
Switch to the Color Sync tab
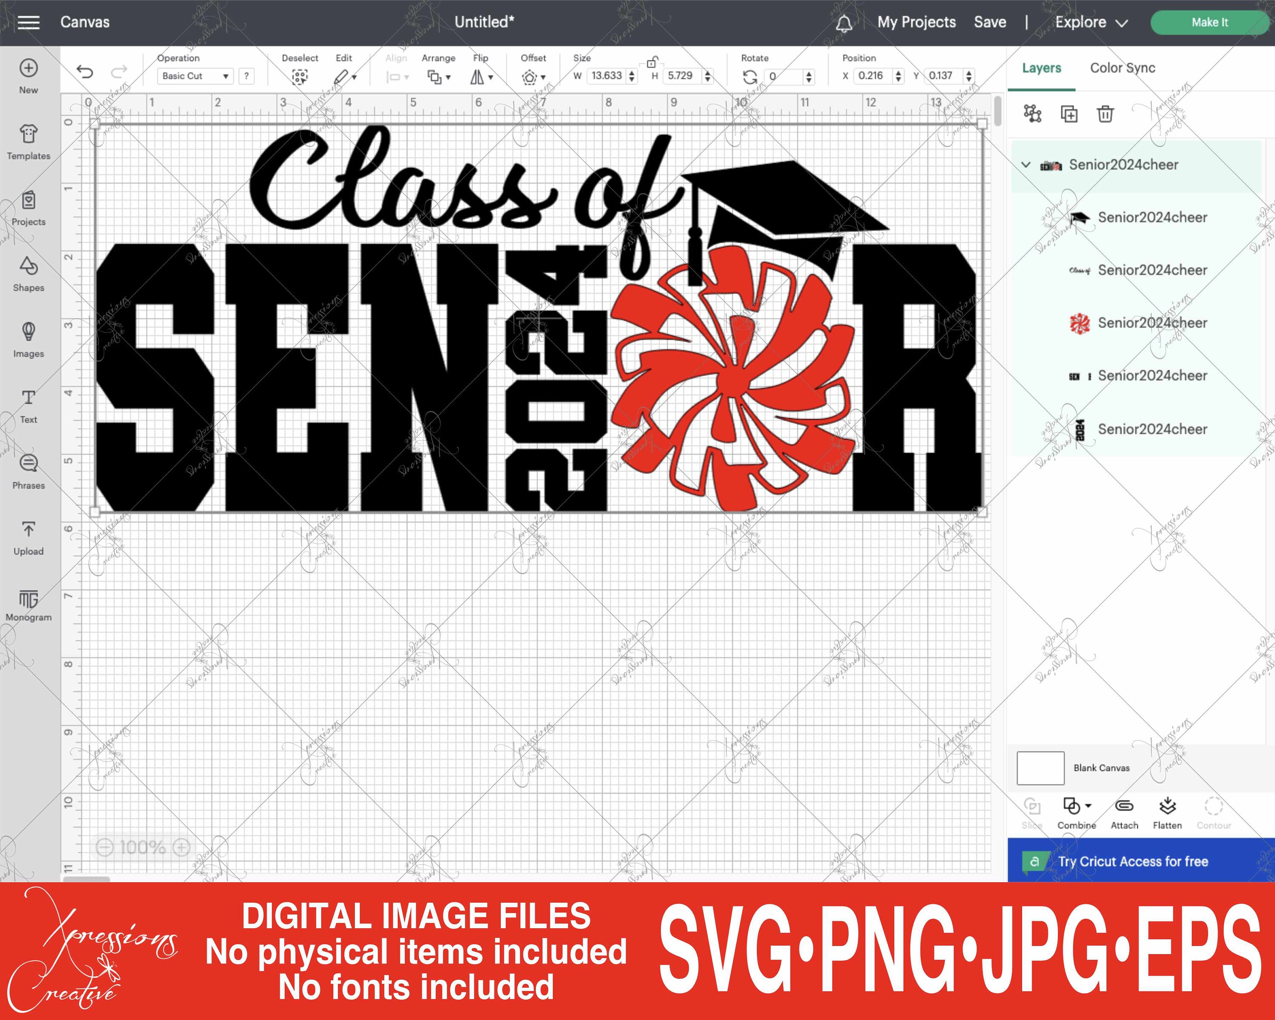tap(1122, 68)
